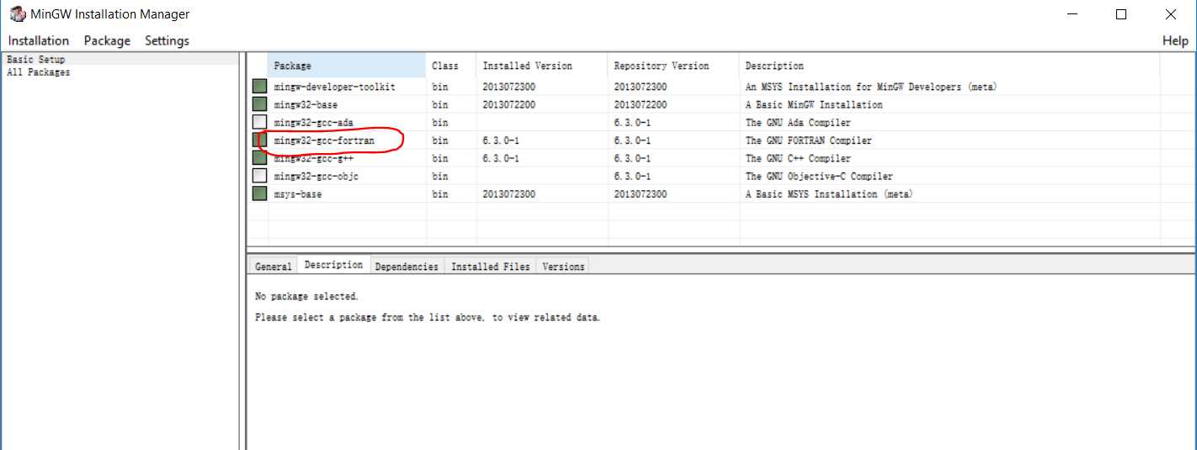Open the Installation menu
Viewport: 1197px width, 450px height.
39,40
